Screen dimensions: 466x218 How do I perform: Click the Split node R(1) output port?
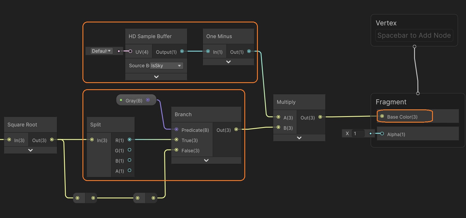click(x=129, y=140)
